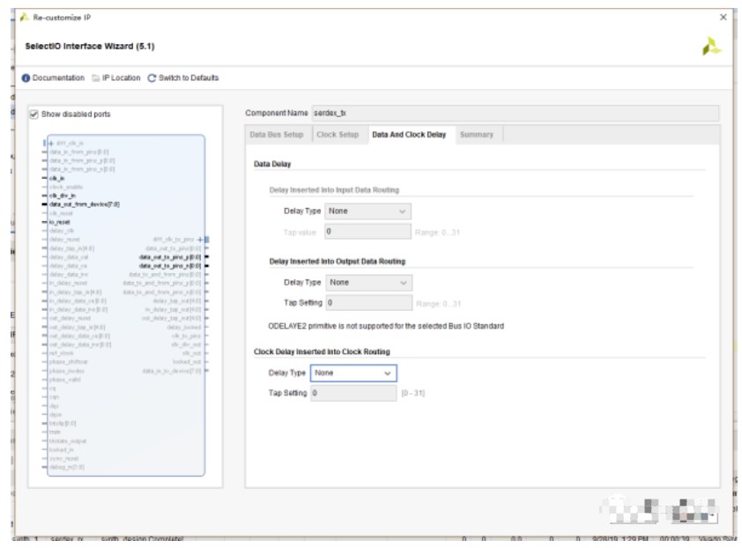
Task: Open the Documentation info icon
Action: pos(26,78)
